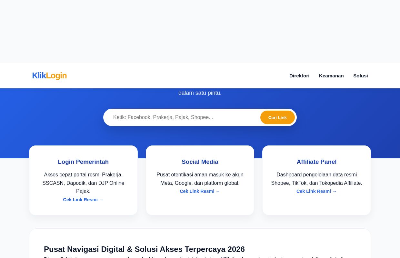Screen dimensions: 400x258
Task: Open the Solusi navigation link
Action: click(361, 75)
